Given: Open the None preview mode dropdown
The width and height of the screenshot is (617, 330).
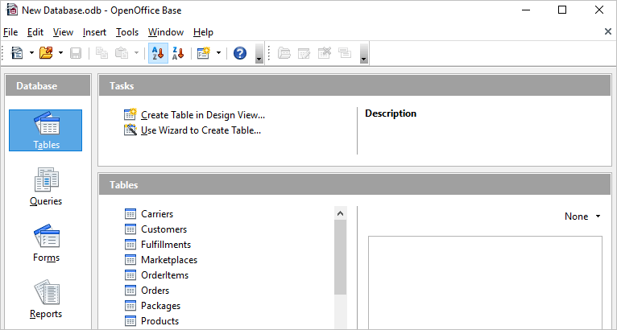Looking at the screenshot, I should coord(582,217).
